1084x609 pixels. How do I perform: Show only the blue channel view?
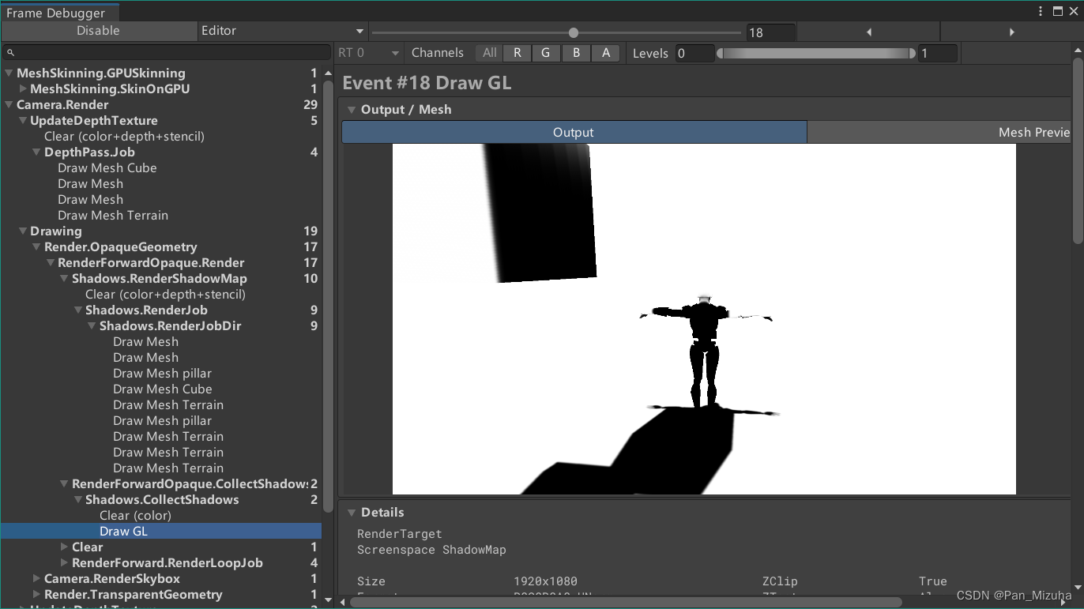[x=576, y=52]
